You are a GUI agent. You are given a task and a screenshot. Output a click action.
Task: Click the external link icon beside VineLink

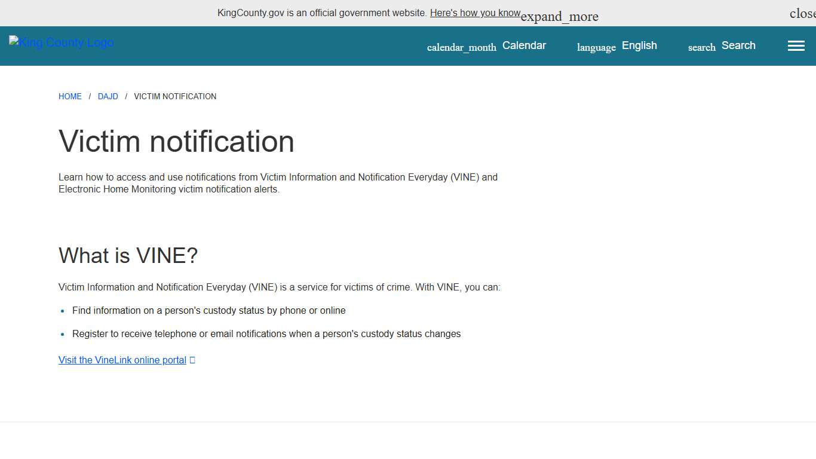click(x=192, y=359)
